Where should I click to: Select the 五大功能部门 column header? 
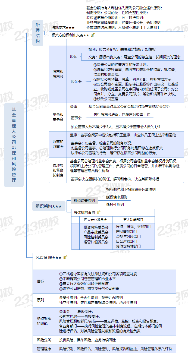[x=133, y=220]
